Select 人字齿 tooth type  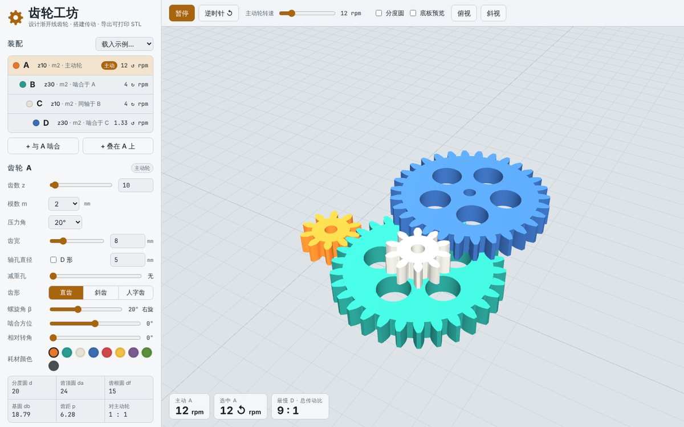136,293
